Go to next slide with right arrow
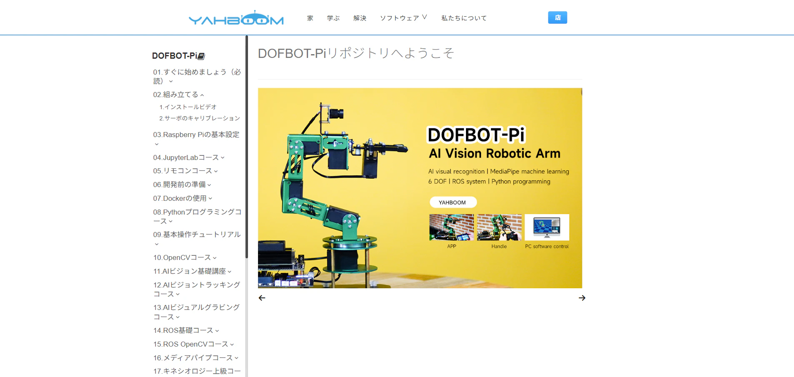 pyautogui.click(x=582, y=298)
